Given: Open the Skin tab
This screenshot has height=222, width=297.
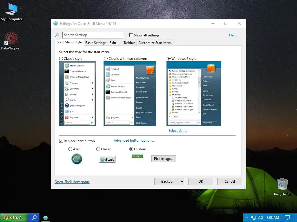Looking at the screenshot, I should [x=113, y=43].
